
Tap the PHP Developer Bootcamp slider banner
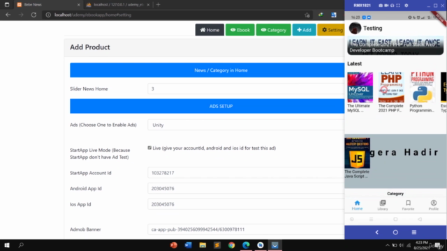395,45
